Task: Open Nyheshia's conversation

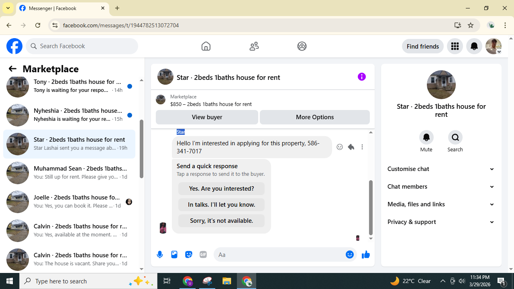Action: [69, 115]
